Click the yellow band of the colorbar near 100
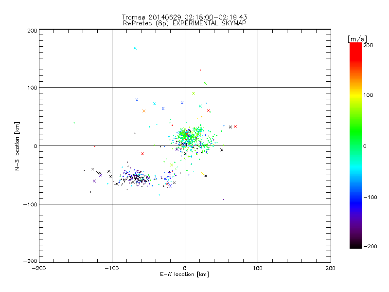This screenshot has height=292, width=389. pyautogui.click(x=356, y=95)
